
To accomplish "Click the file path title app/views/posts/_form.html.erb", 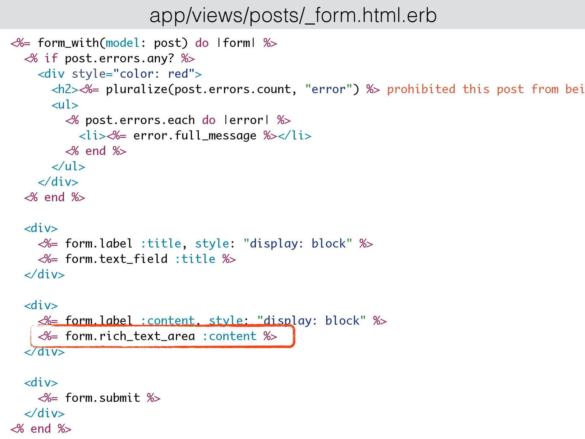I will click(293, 15).
